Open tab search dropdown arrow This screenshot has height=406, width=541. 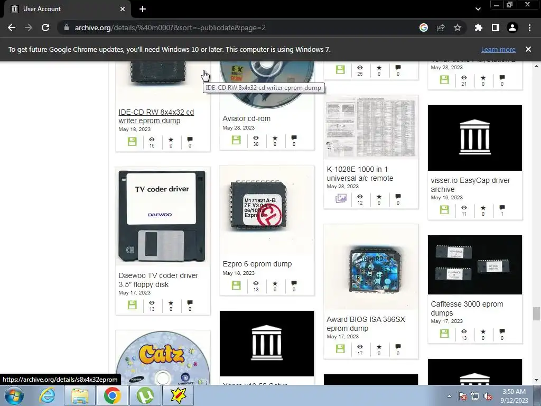[x=478, y=9]
